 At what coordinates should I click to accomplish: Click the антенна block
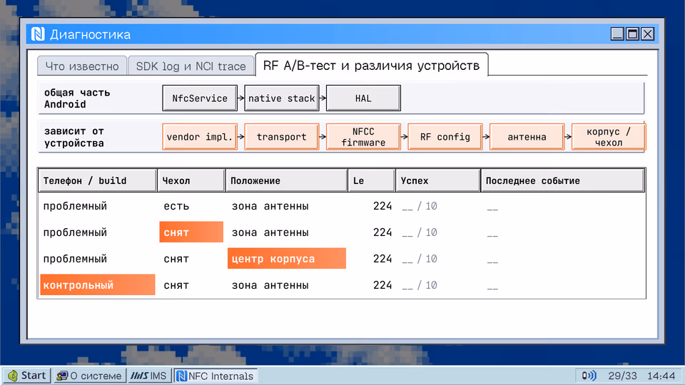pyautogui.click(x=527, y=137)
